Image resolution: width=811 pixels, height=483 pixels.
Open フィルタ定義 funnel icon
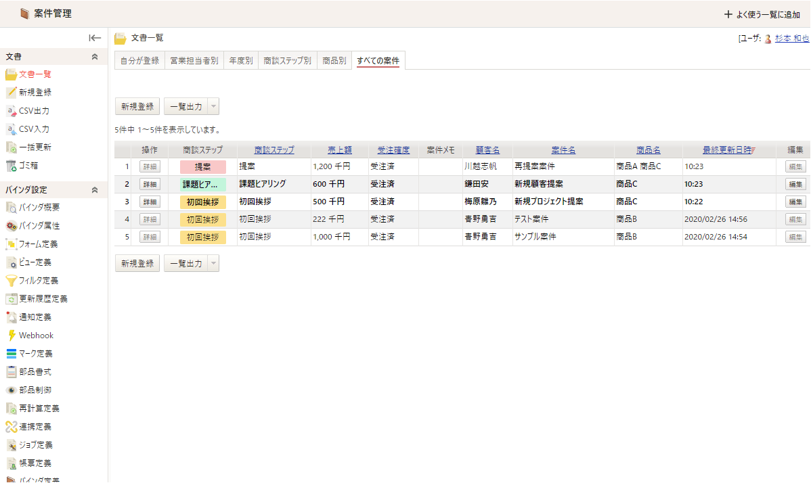(11, 281)
